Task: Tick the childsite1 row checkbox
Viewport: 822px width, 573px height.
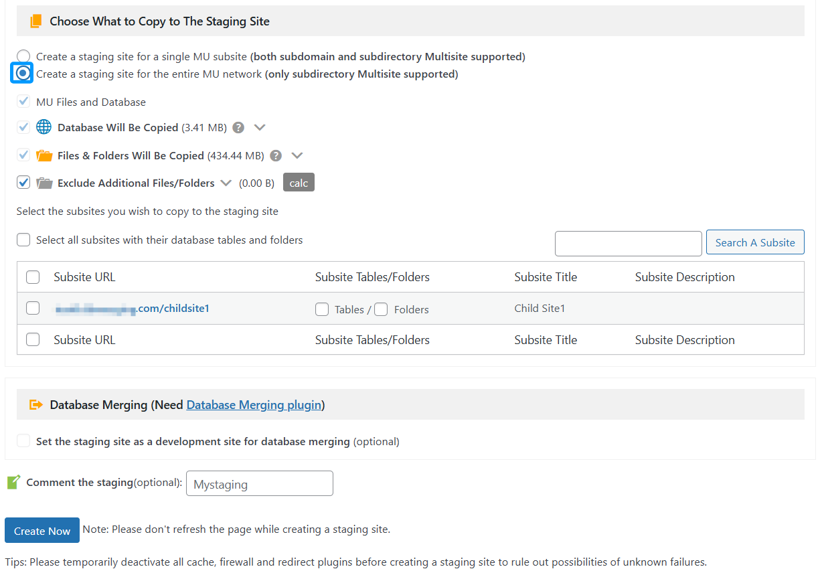Action: pos(33,308)
